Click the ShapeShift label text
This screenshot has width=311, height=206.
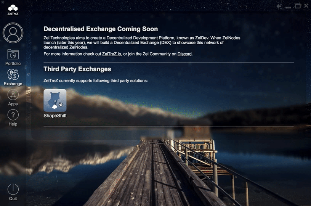[x=55, y=116]
